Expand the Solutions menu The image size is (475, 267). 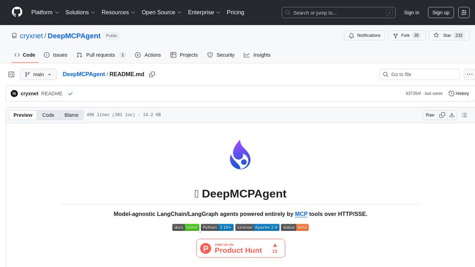point(80,12)
